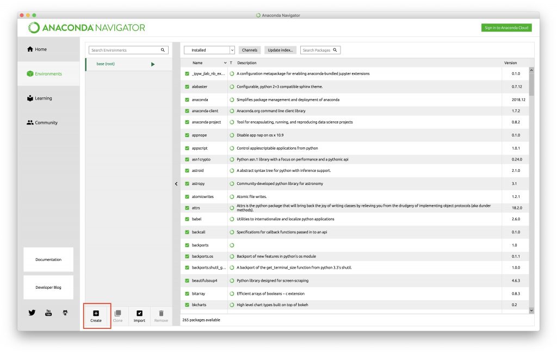Click the type circle icon for alabaster
The width and height of the screenshot is (557, 354).
pyautogui.click(x=232, y=86)
